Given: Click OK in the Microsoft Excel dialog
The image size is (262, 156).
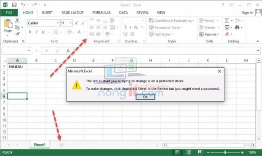Looking at the screenshot, I should 145,97.
